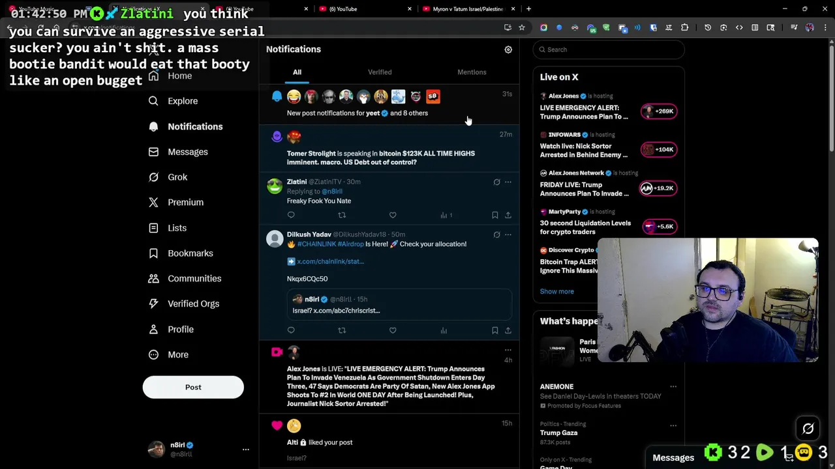The height and width of the screenshot is (469, 835).
Task: Repost Dilkush Yadav's CHAINLINK post
Action: tap(342, 330)
